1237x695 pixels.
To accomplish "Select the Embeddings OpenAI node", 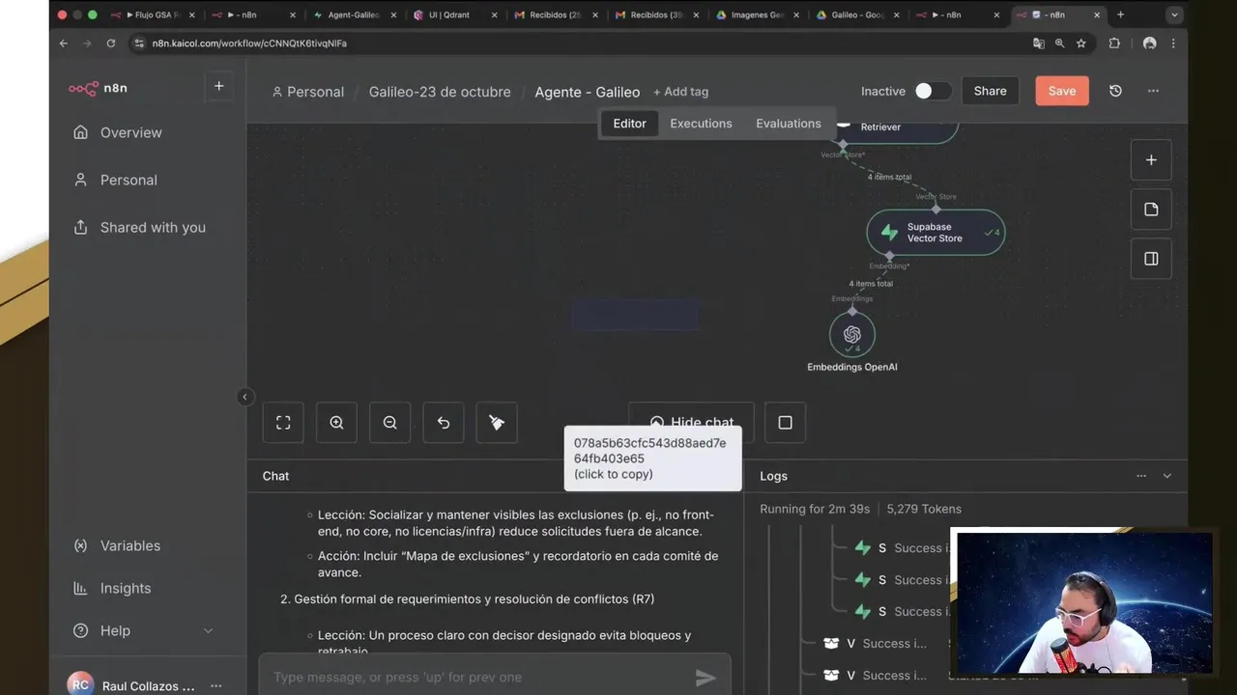I will click(852, 334).
